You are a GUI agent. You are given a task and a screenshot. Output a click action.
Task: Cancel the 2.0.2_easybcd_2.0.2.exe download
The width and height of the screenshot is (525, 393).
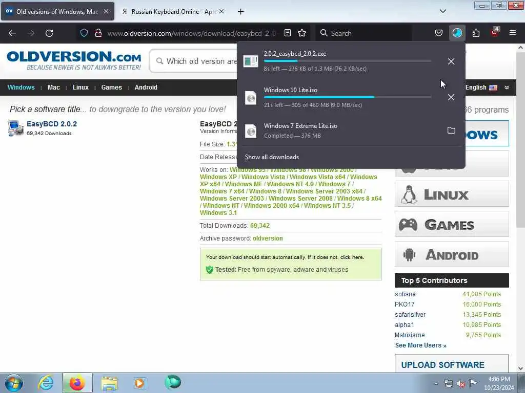coord(451,61)
